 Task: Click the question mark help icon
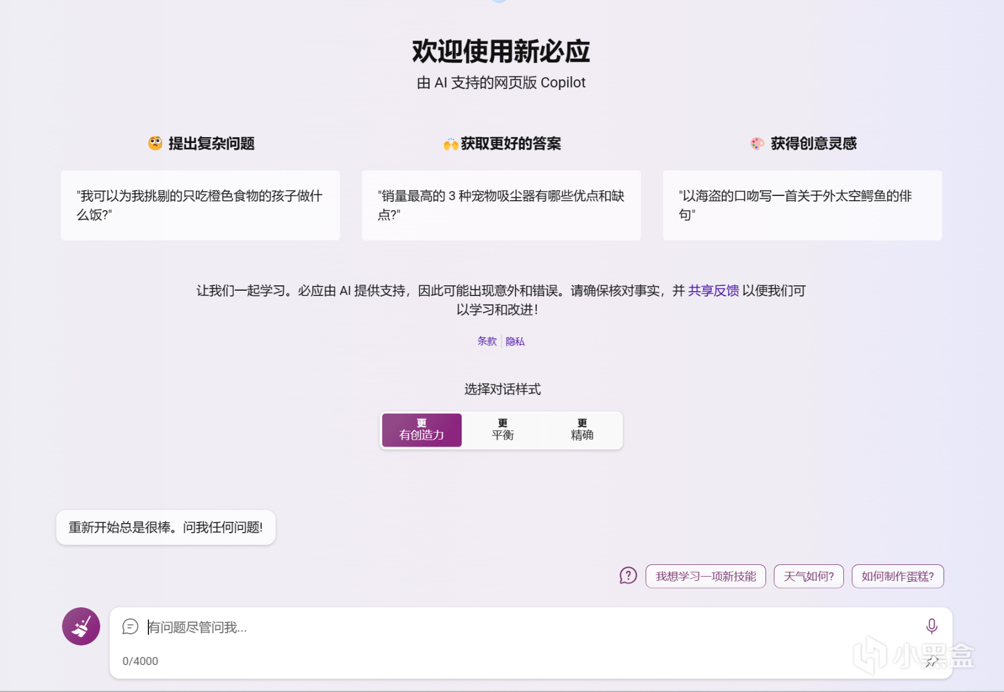pos(628,575)
